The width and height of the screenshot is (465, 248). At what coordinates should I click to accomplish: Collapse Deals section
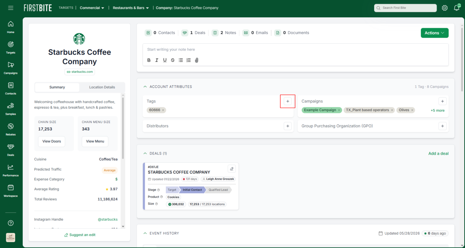click(145, 154)
